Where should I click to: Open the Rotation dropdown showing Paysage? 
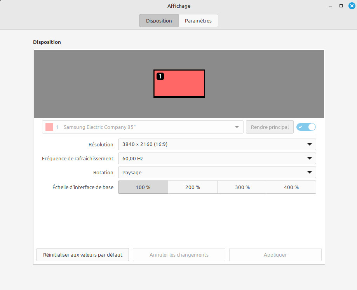(217, 172)
